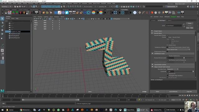Pick the Paint selection tool
199x112 pixels.
(x=2, y=26)
